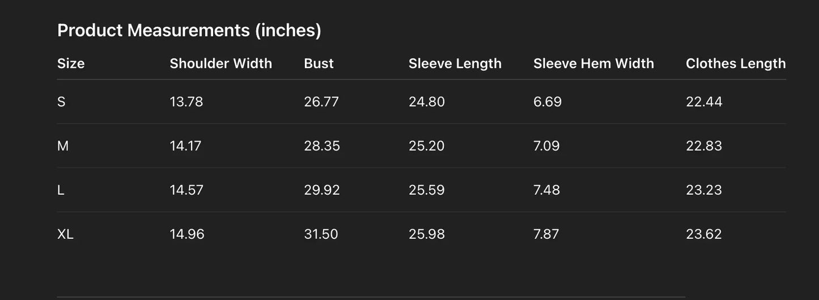The image size is (819, 300).
Task: Select the bust value 31.50
Action: [x=321, y=234]
